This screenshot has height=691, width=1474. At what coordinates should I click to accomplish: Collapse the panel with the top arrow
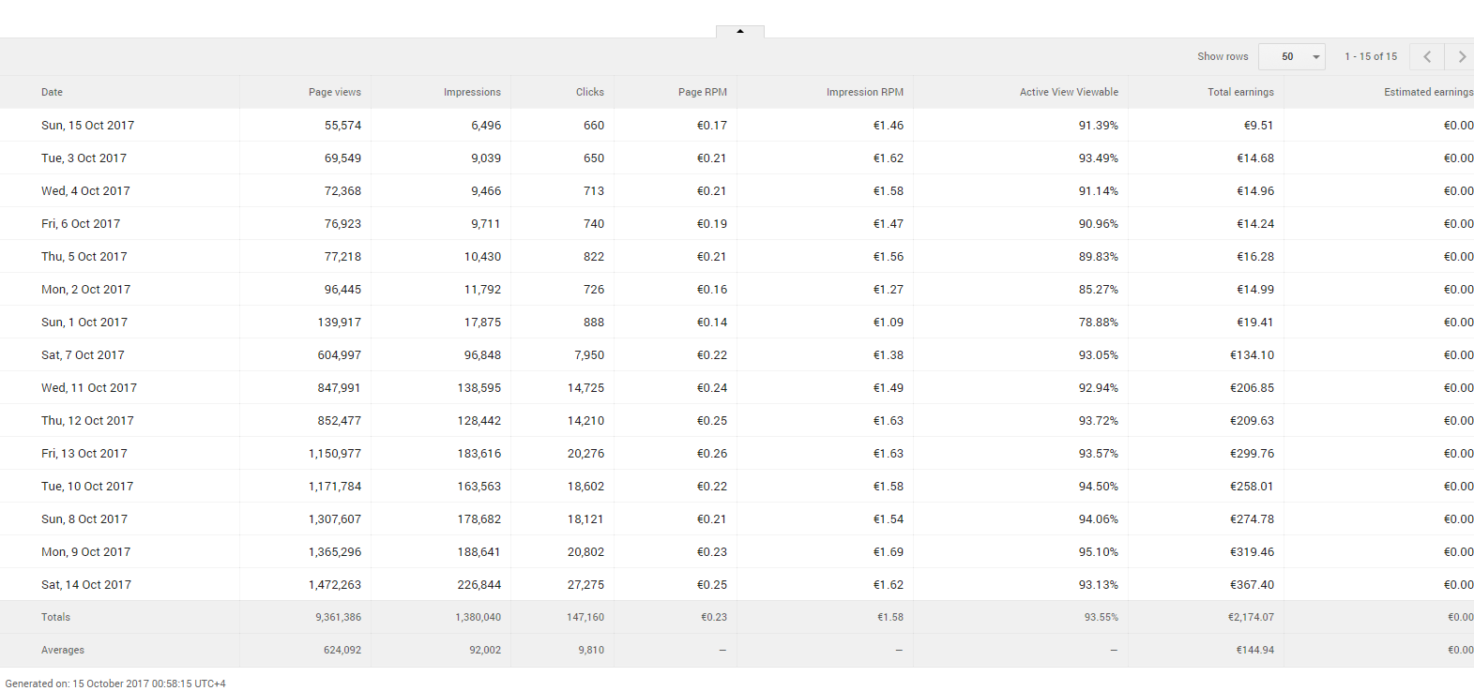coord(739,31)
